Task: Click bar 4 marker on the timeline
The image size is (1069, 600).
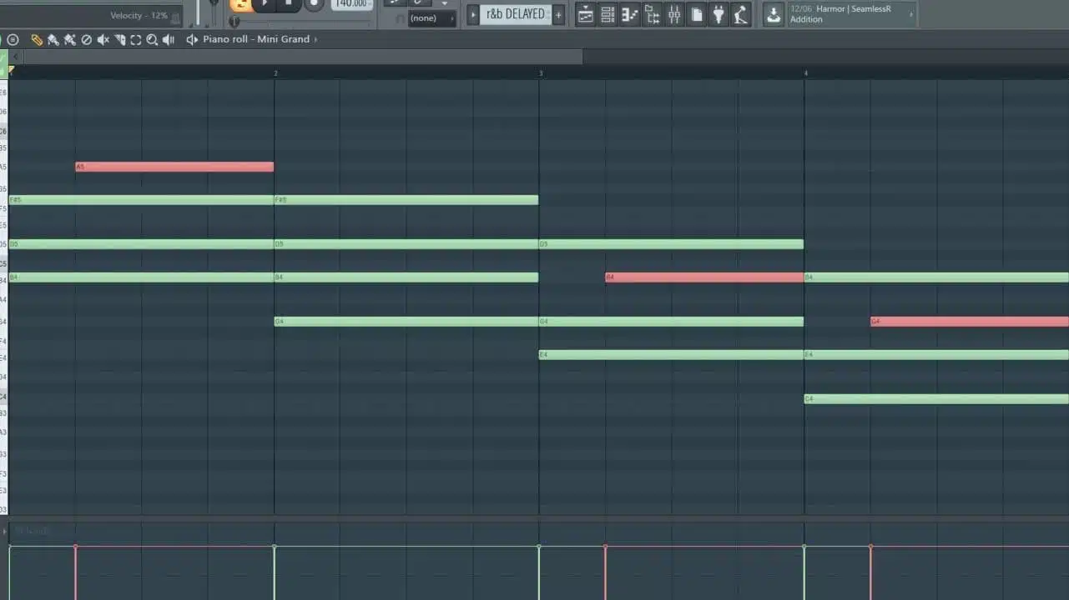Action: click(806, 73)
